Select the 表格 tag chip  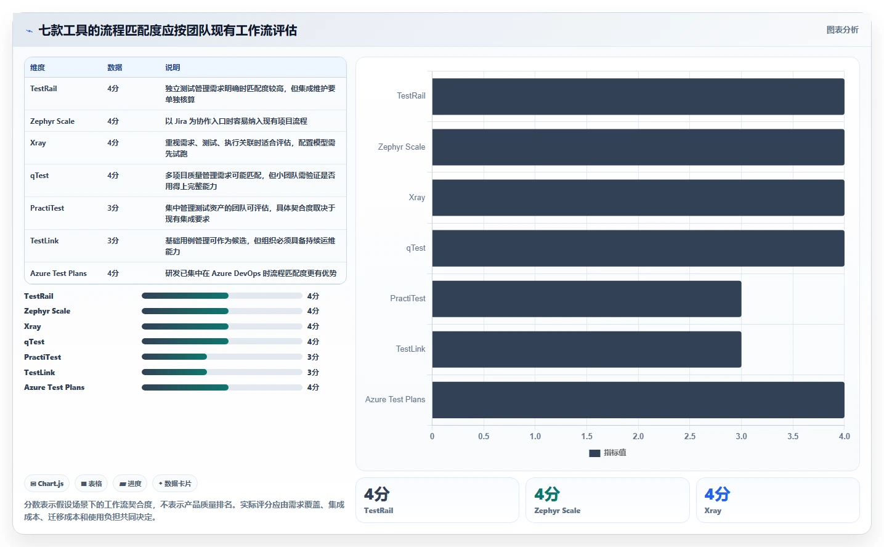click(91, 484)
